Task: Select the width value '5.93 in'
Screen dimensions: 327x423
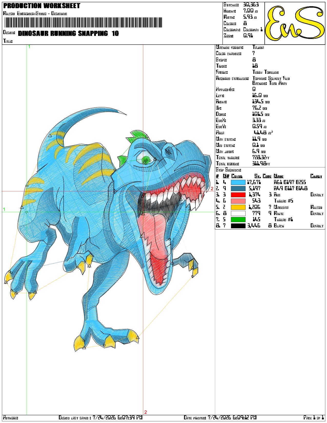Action: click(x=250, y=17)
